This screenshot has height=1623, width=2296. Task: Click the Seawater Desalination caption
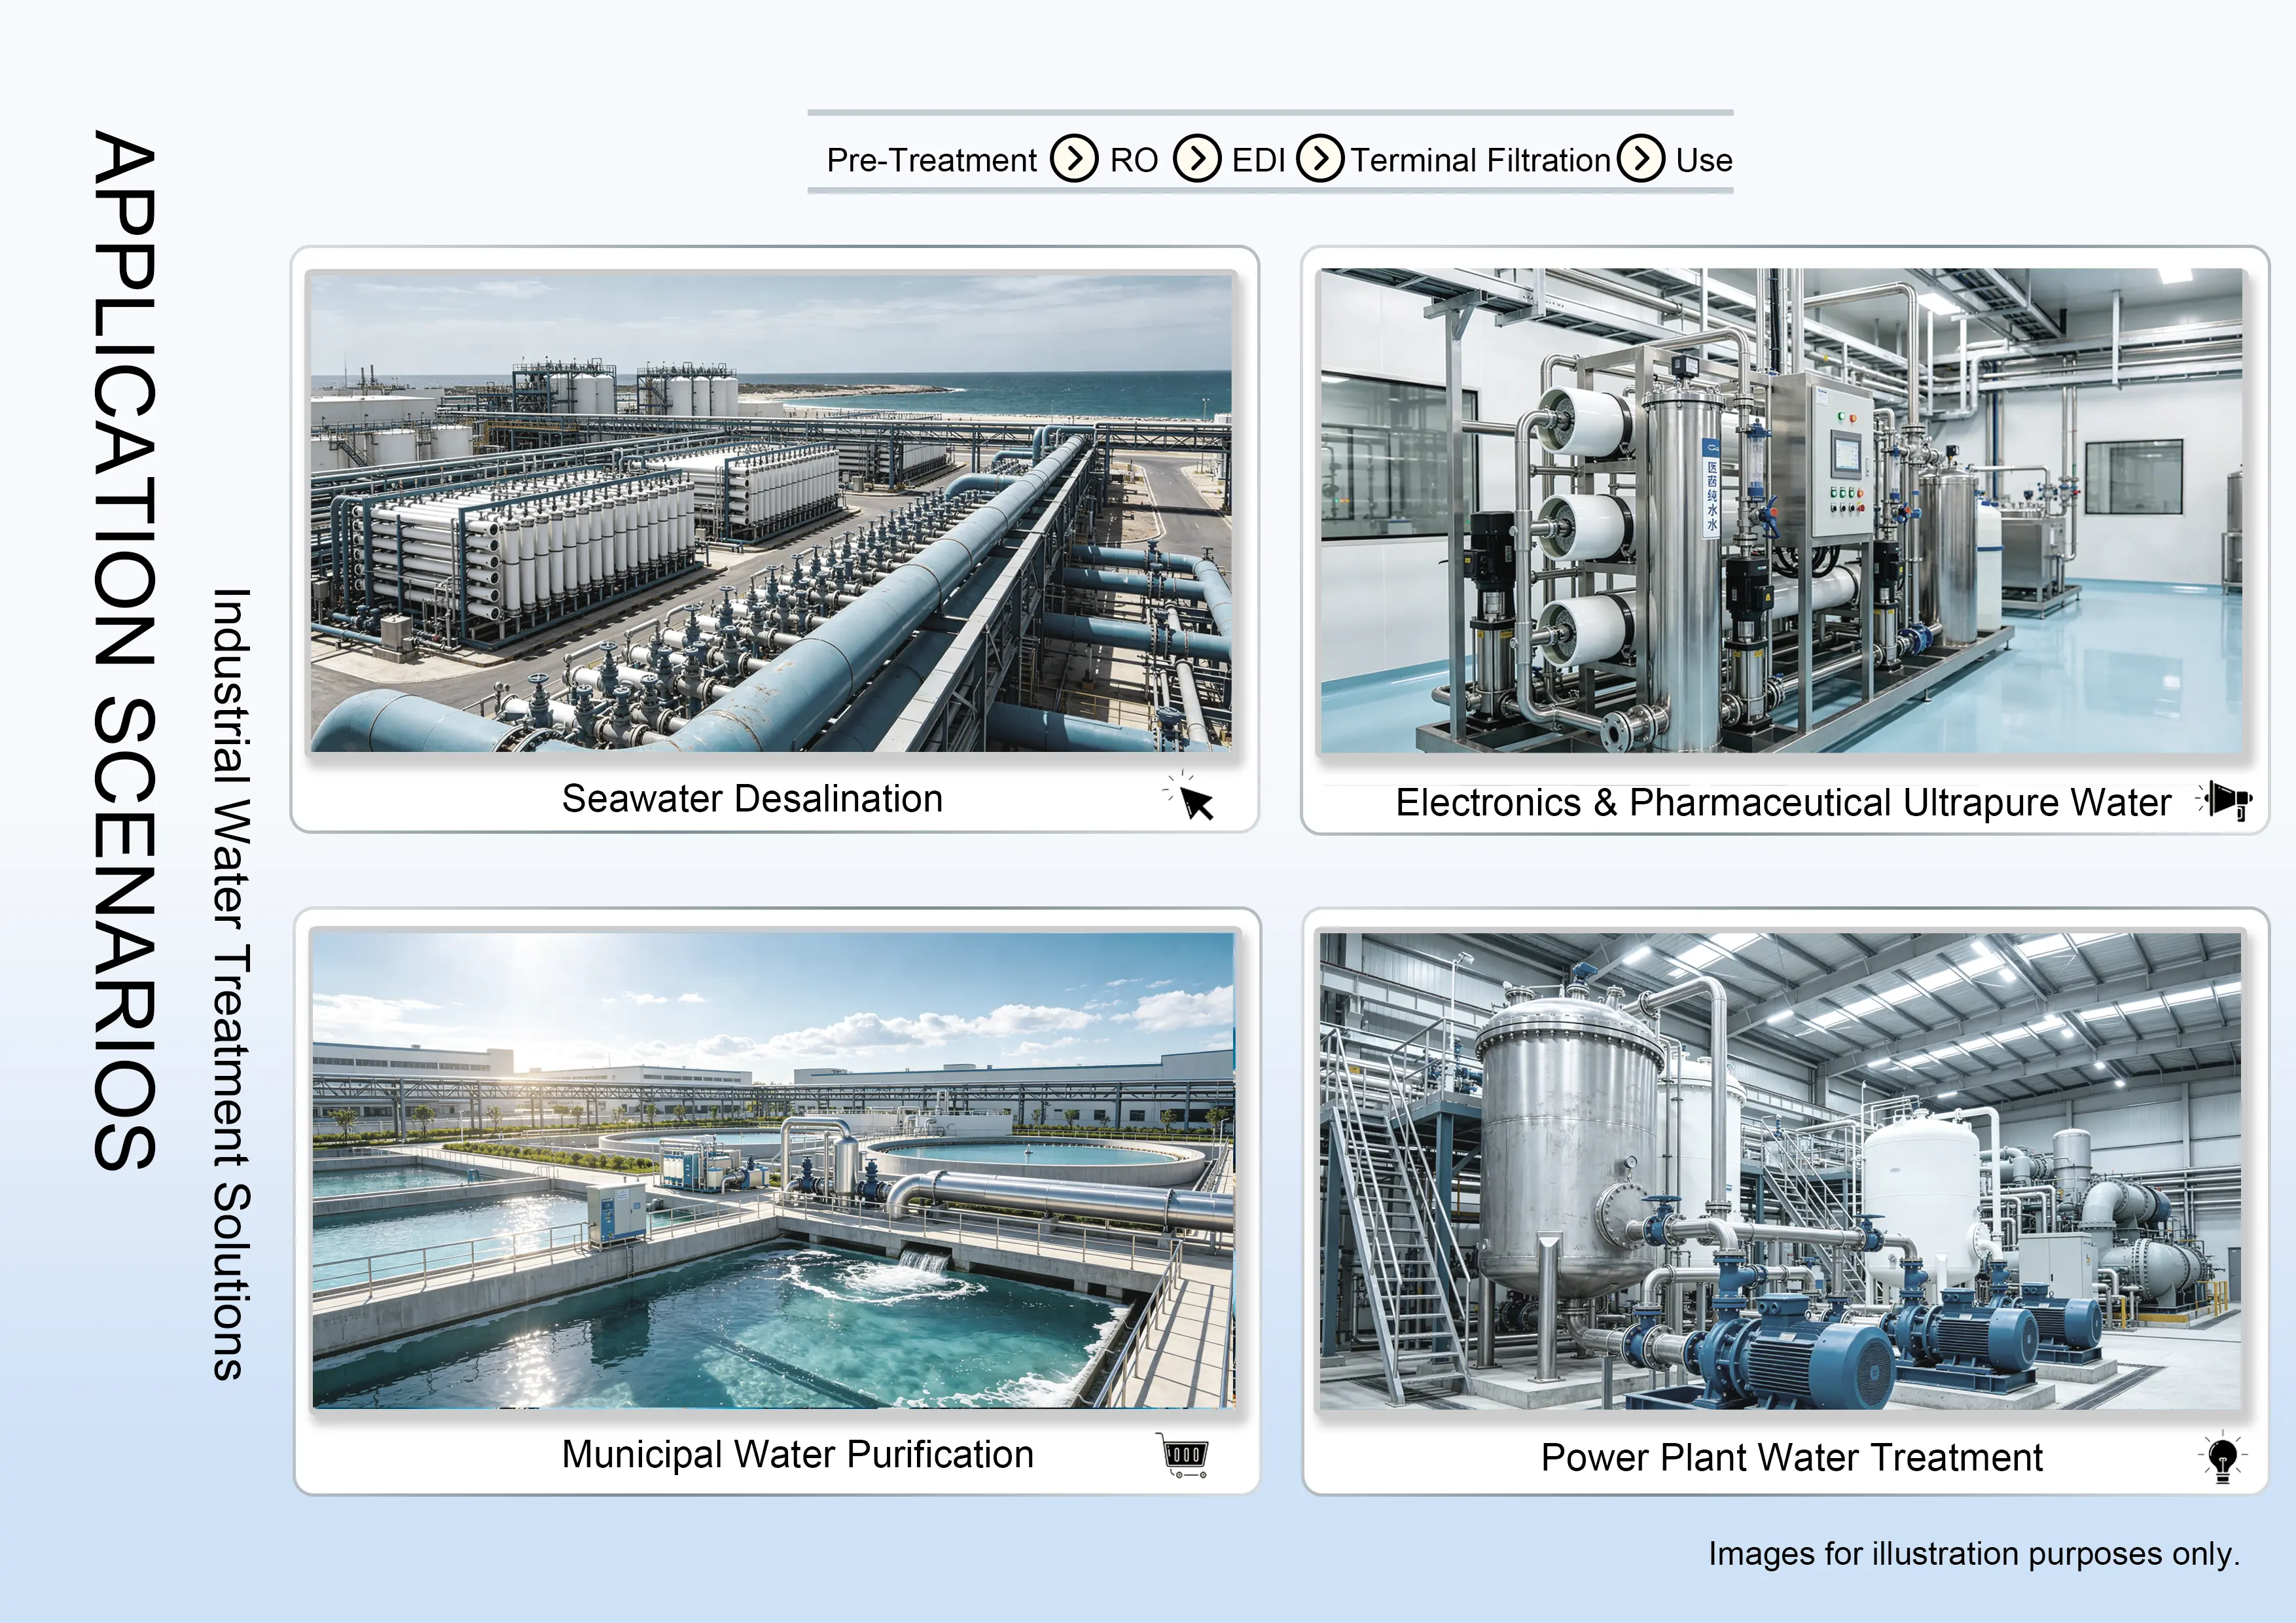coord(752,799)
